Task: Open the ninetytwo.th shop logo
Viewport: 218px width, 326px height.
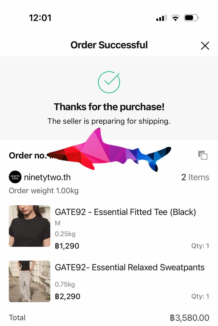Action: 15,177
